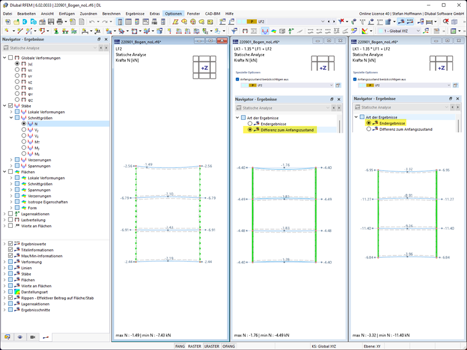Expand the Ergebniswerte tree node

click(x=4, y=244)
